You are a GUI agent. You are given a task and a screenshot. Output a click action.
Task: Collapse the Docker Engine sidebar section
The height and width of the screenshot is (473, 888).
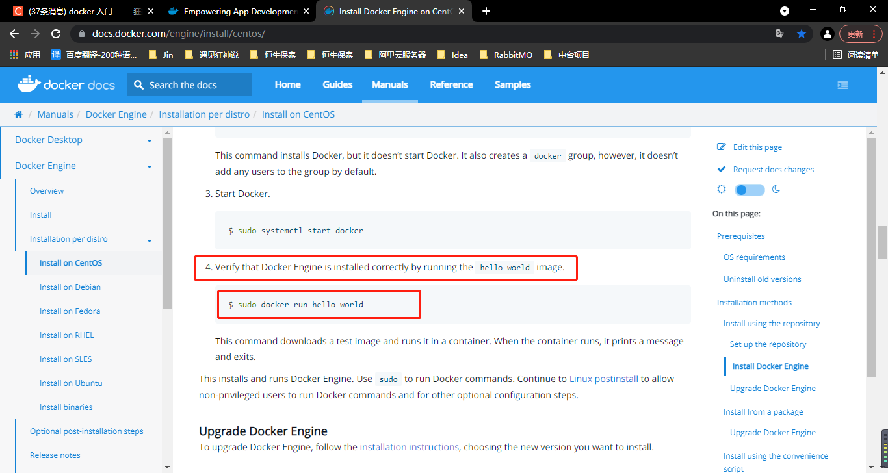150,167
